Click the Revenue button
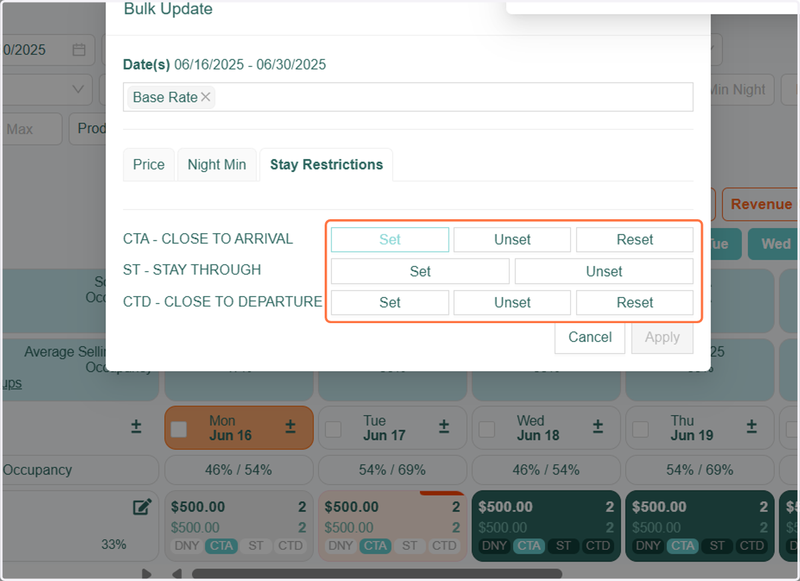The image size is (800, 581). pyautogui.click(x=761, y=205)
